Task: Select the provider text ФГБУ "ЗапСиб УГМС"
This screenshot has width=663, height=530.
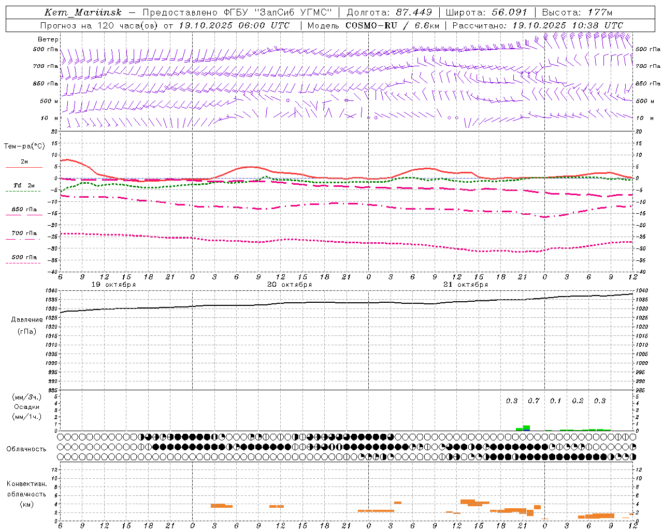Action: click(278, 12)
